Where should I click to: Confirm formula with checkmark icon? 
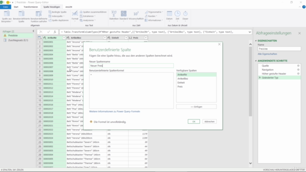pos(48,32)
